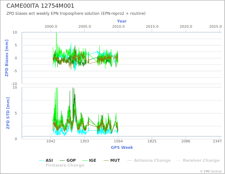Click the bright green IGE legend marker
This screenshot has height=174, width=225.
pos(85,160)
